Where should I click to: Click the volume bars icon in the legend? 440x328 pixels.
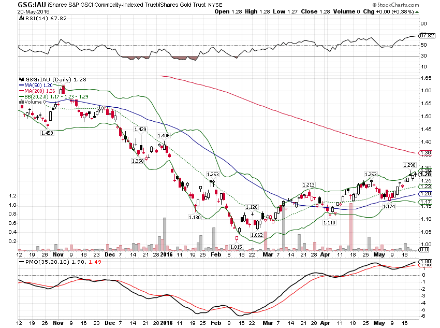pyautogui.click(x=21, y=102)
